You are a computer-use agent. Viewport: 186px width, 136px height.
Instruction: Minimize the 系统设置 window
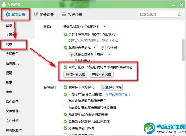pos(174,5)
